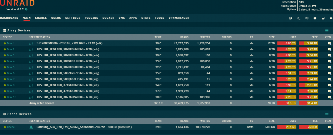The image size is (333, 135).
Task: Click the 32.7 C average temperature
Action: tap(158, 103)
